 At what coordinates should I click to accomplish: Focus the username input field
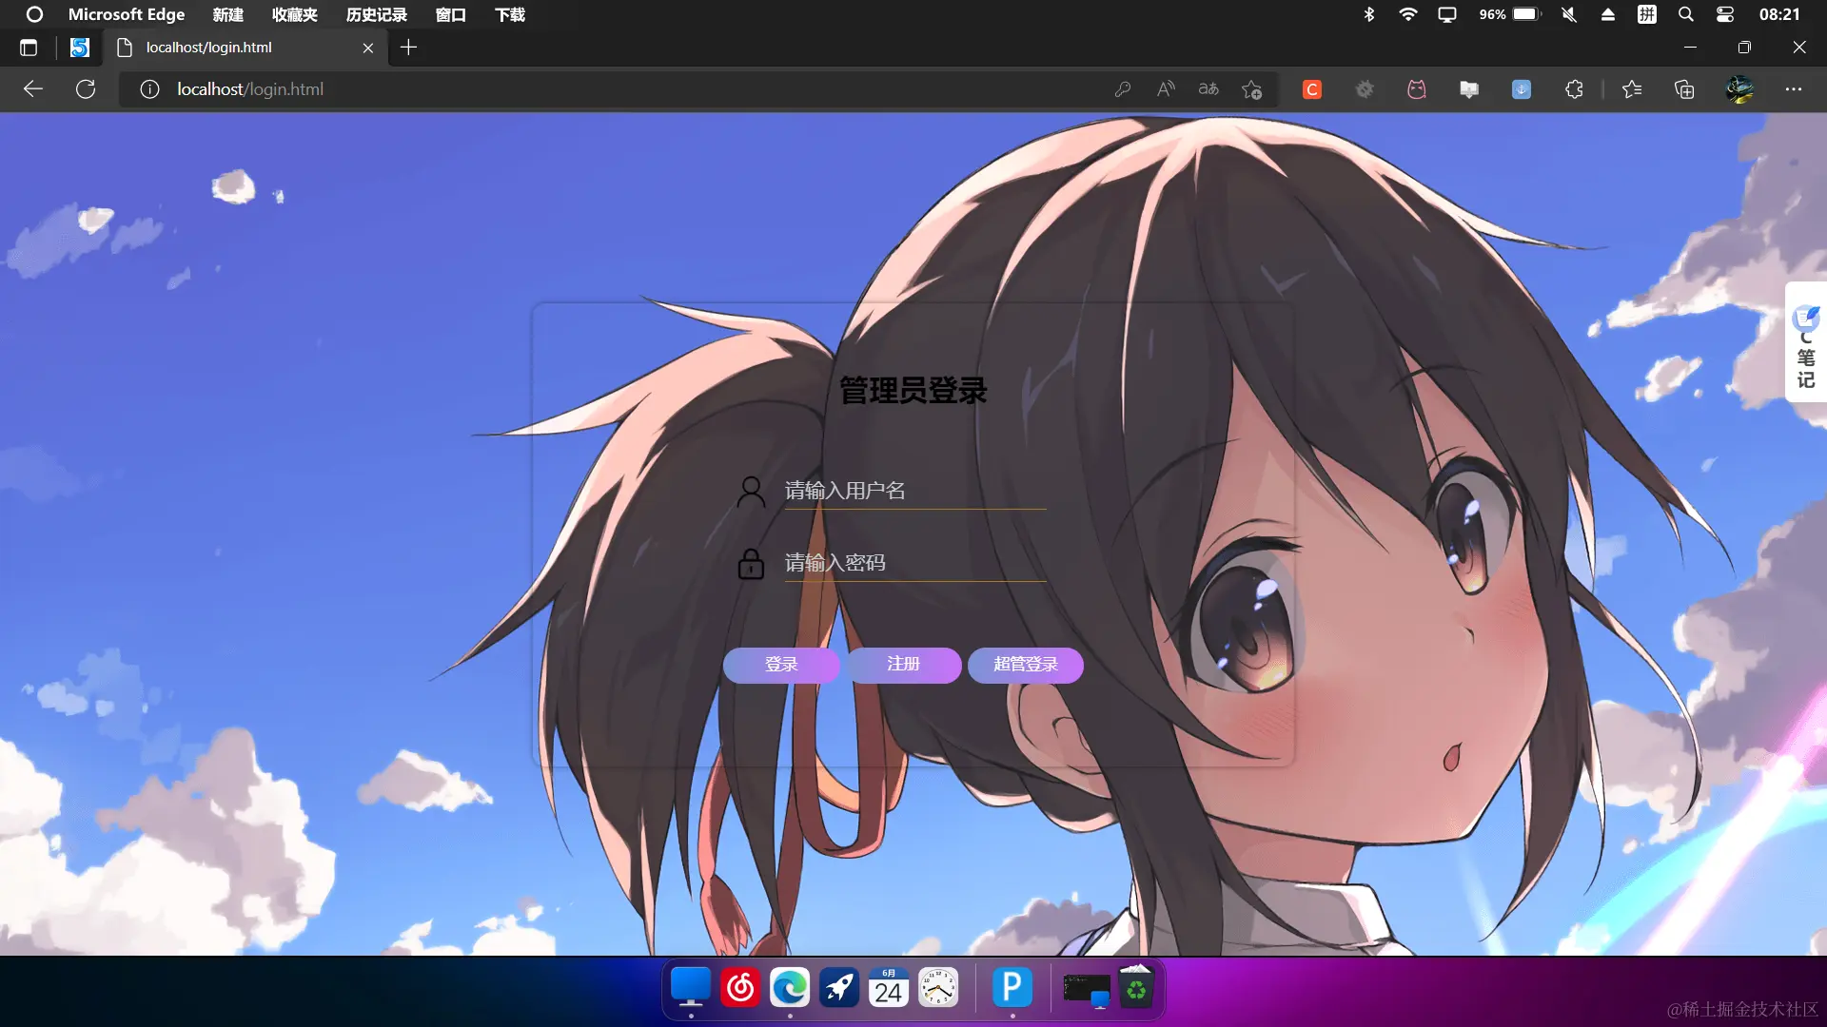click(913, 491)
